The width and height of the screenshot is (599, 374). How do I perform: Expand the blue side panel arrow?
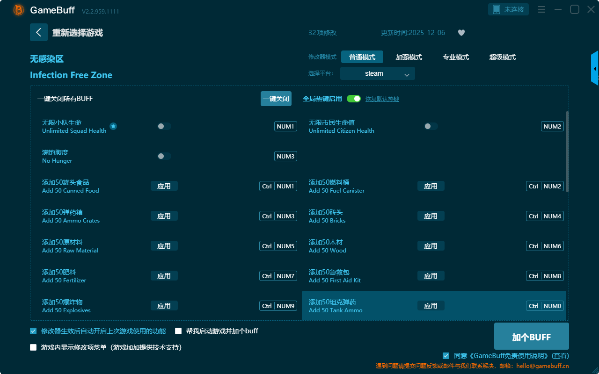tap(595, 68)
